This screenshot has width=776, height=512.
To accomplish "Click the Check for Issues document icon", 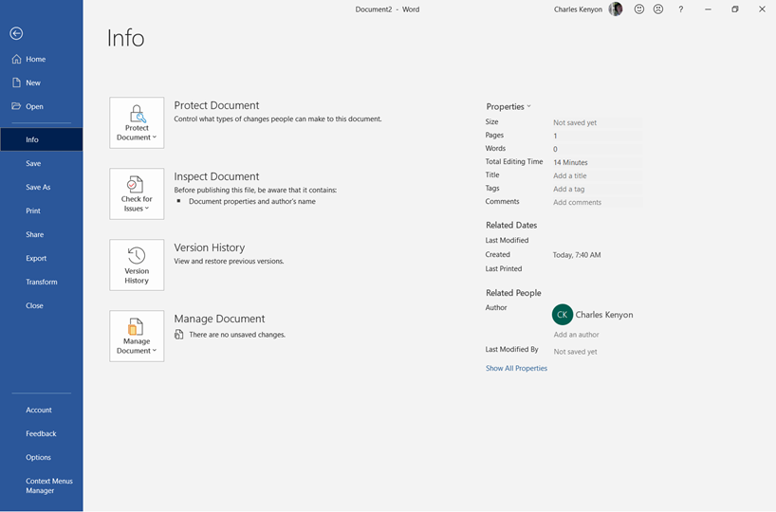I will [135, 184].
